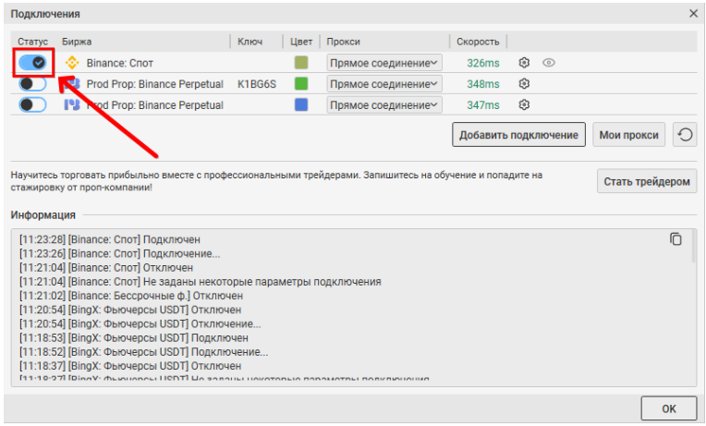Open settings gear for the third connection row
The width and height of the screenshot is (706, 426).
(524, 105)
